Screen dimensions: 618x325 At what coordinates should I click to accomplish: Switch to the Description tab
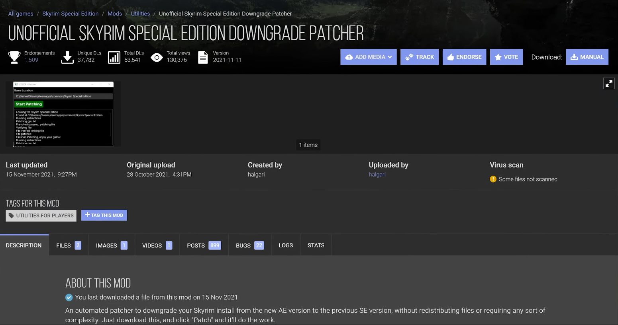click(24, 245)
